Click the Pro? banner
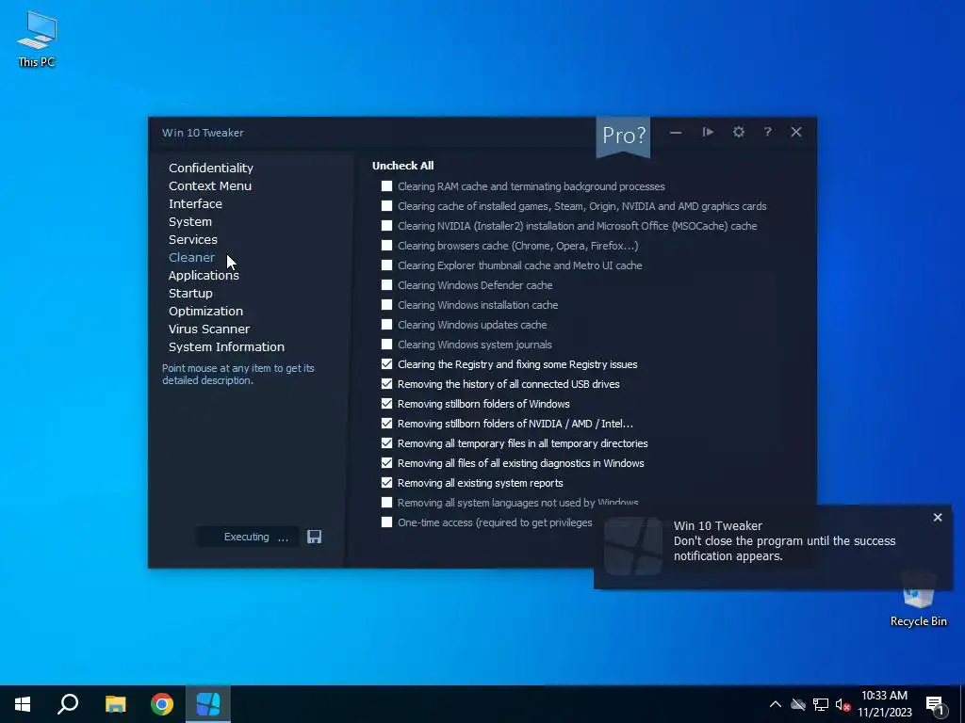 point(623,136)
